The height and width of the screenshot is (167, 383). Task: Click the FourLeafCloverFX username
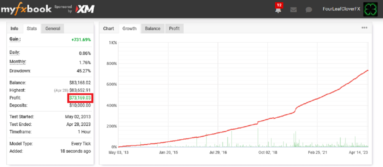(x=342, y=9)
